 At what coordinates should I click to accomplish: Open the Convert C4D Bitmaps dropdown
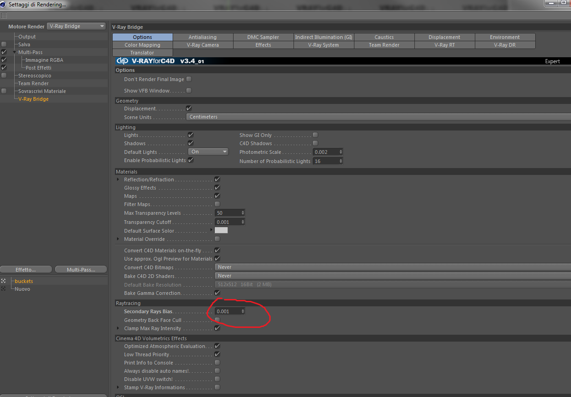[392, 267]
